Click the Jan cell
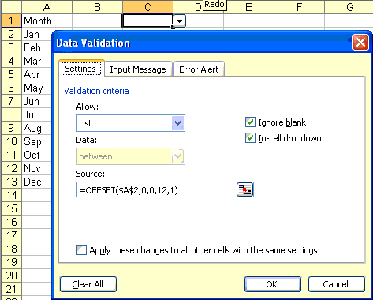This screenshot has width=373, height=300. coord(37,35)
